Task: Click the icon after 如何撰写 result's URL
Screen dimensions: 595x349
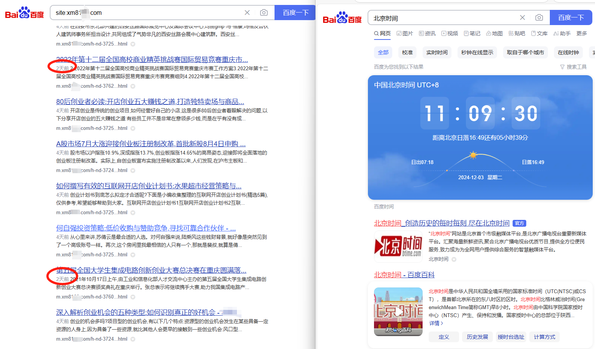Action: point(133,213)
